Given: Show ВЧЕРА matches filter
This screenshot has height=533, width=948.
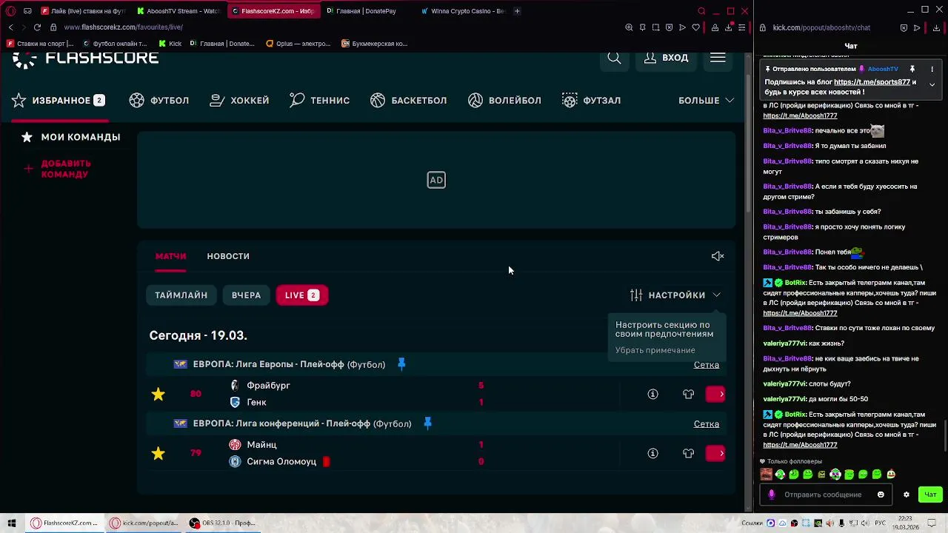Looking at the screenshot, I should tap(246, 295).
